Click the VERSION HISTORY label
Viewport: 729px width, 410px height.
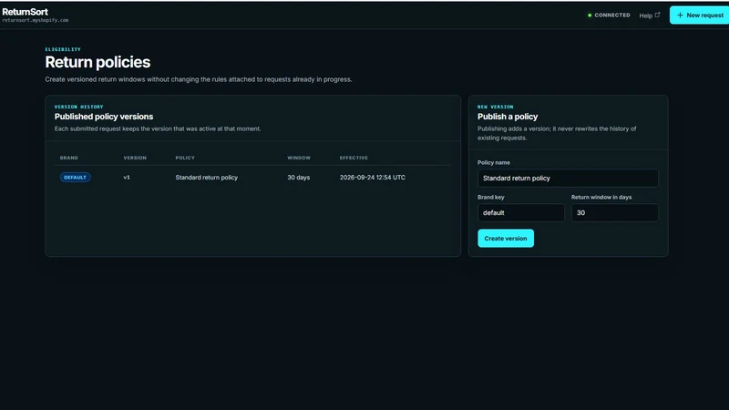[78, 107]
